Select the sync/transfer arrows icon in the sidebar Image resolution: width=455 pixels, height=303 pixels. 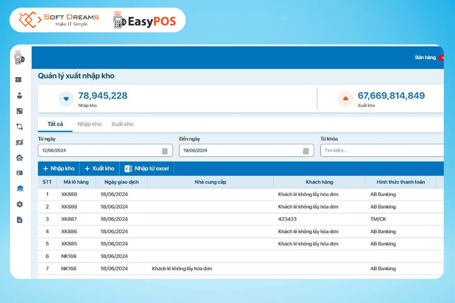tap(19, 127)
